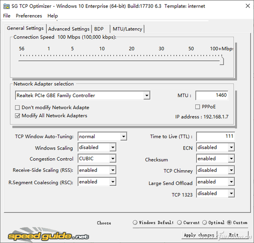This screenshot has height=243, width=254.
Task: Switch to the General Settings tab
Action: 25,28
